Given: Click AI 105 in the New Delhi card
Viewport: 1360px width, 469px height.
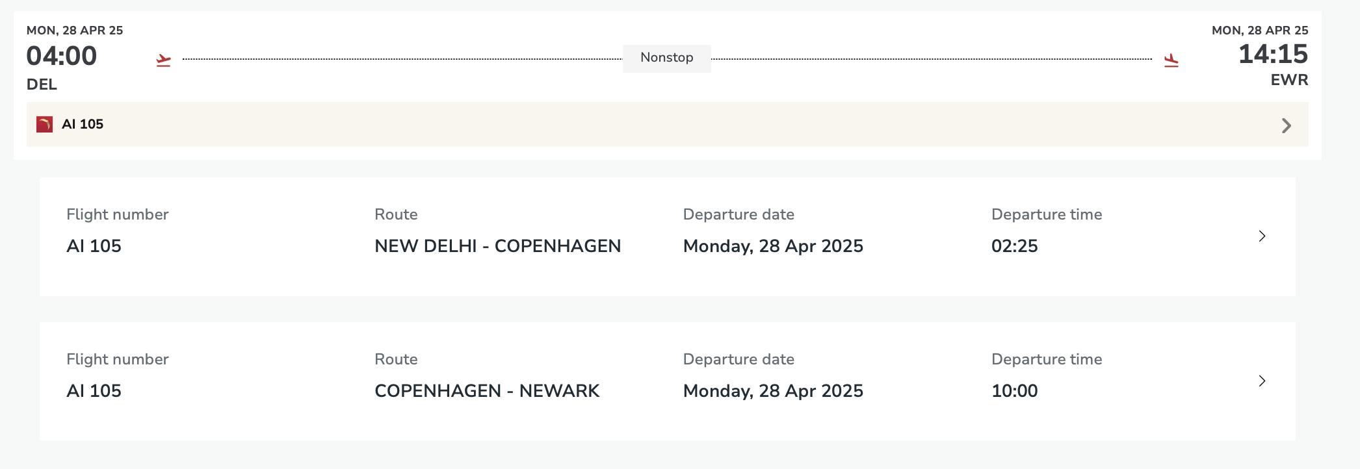Looking at the screenshot, I should [x=94, y=246].
